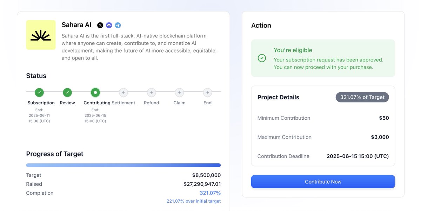Click the green eligibility checkmark icon
Viewport: 421px width, 211px height.
point(262,58)
